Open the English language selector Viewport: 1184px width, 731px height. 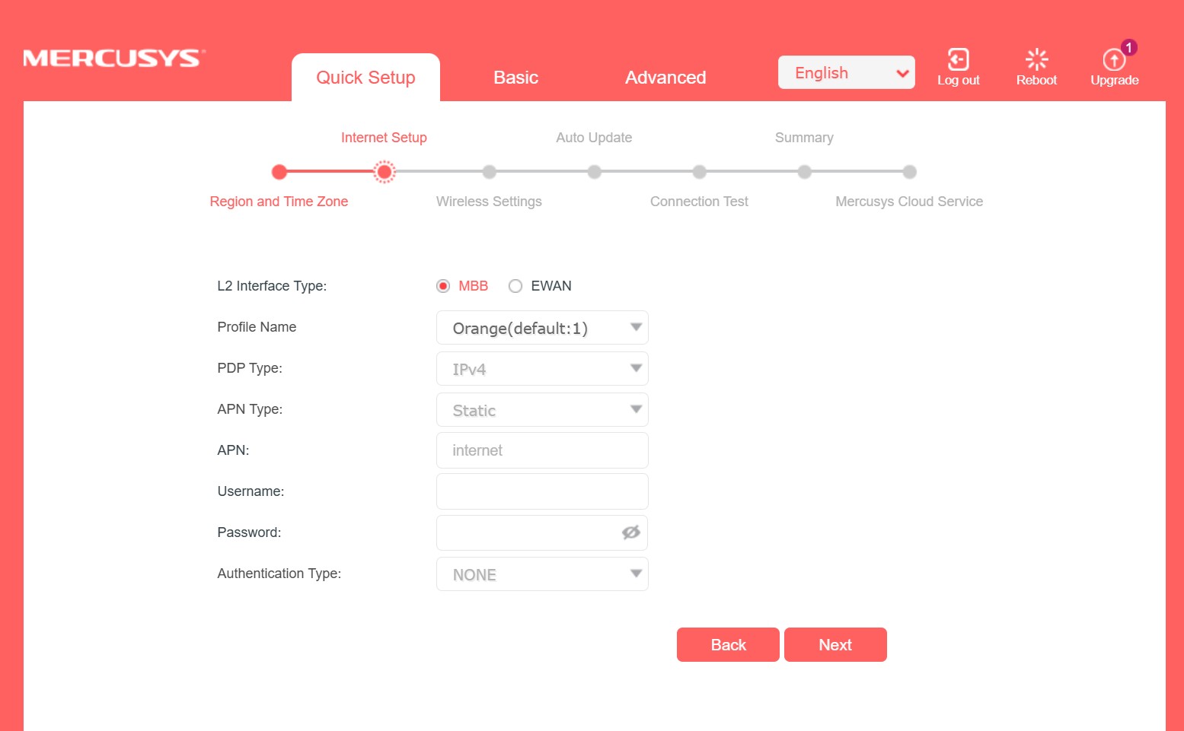coord(846,73)
